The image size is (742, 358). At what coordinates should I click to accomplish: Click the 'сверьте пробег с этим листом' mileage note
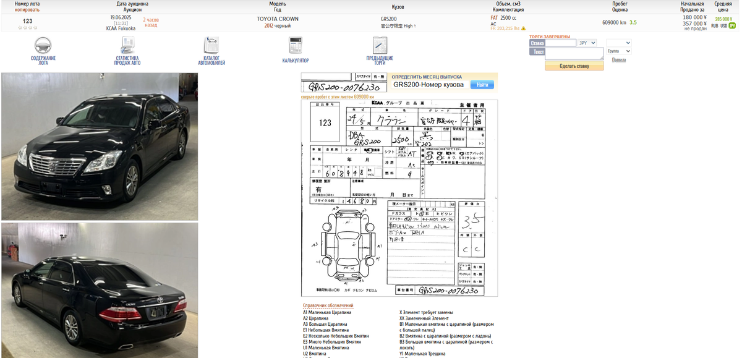[338, 96]
